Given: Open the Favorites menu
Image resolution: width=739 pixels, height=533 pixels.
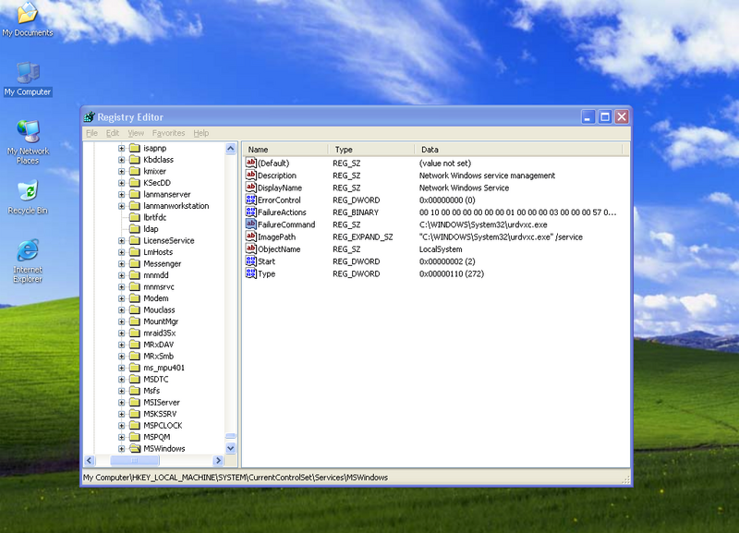Looking at the screenshot, I should click(169, 133).
